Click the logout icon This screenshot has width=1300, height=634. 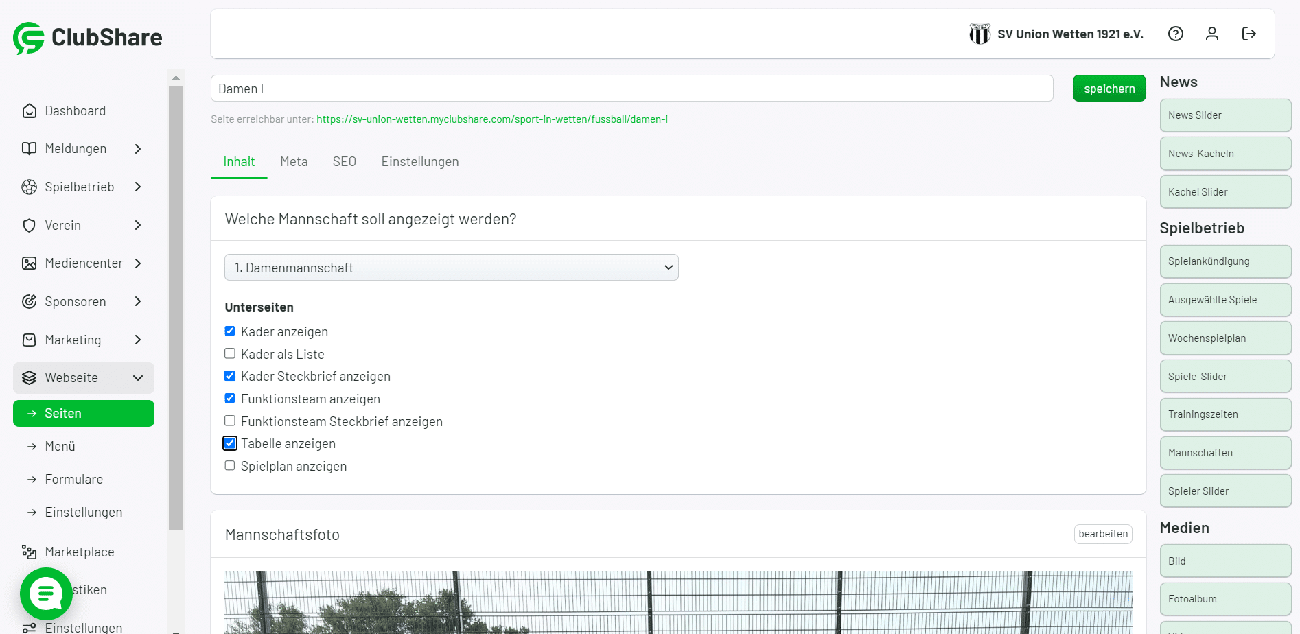(x=1249, y=34)
